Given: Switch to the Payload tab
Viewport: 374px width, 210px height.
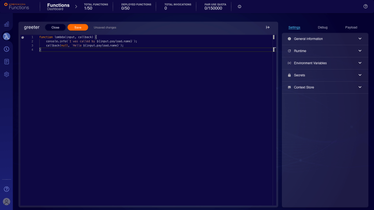Looking at the screenshot, I should pos(351,28).
